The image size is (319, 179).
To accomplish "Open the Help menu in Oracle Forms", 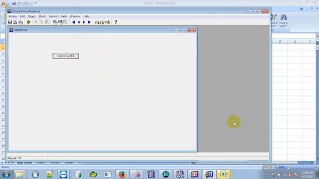I will [x=86, y=16].
